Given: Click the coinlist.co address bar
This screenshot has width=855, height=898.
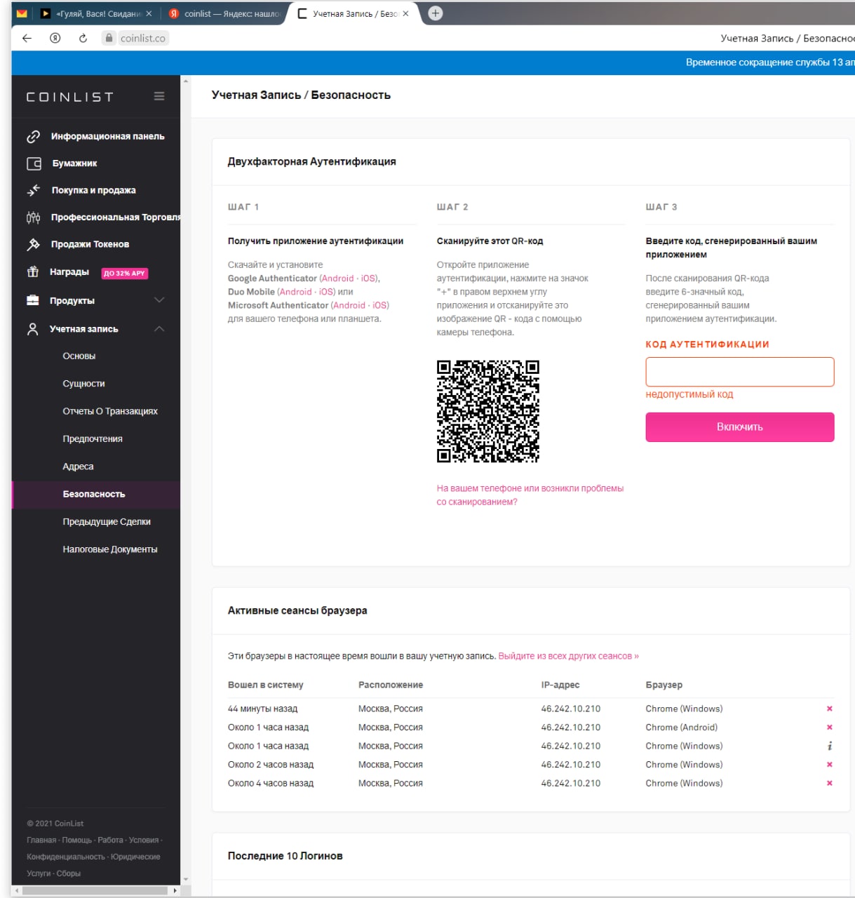Looking at the screenshot, I should [143, 38].
